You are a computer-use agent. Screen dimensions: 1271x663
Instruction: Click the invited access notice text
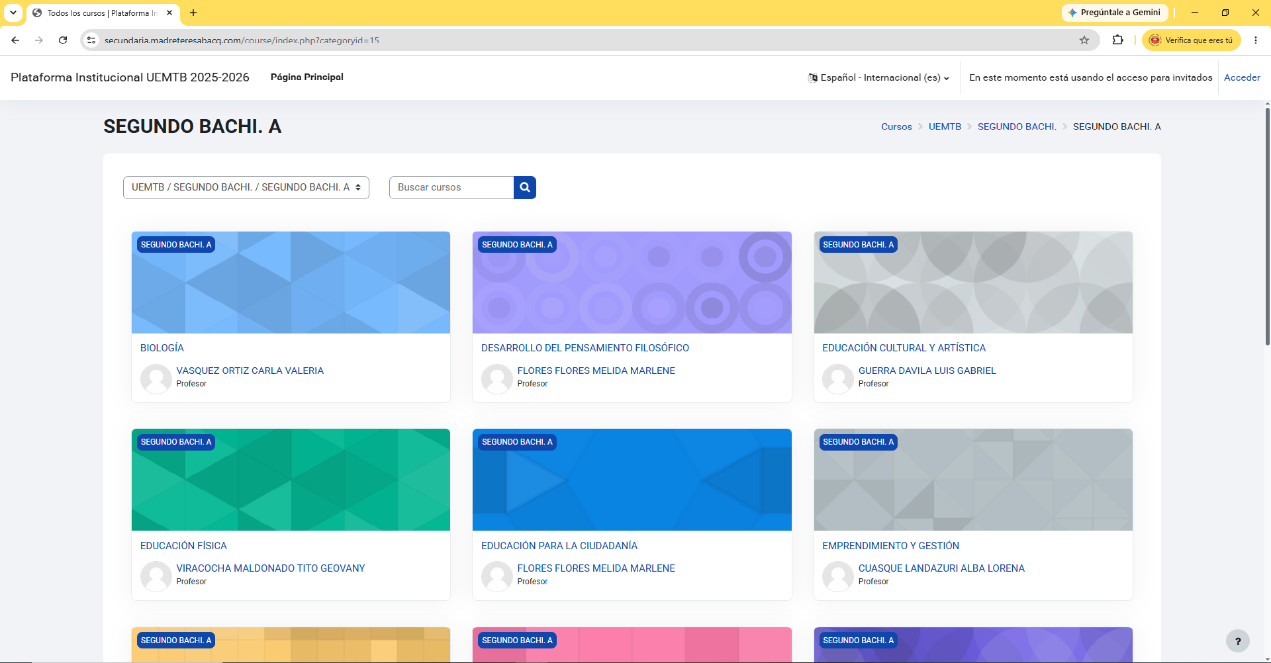[x=1090, y=77]
